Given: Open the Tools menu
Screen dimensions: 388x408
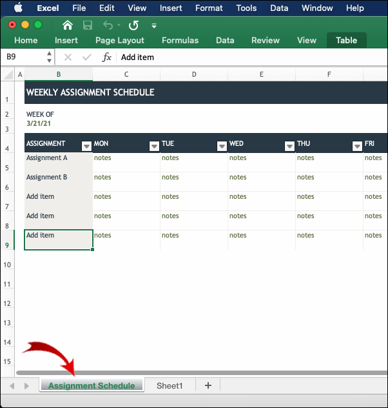Looking at the screenshot, I should (x=246, y=8).
